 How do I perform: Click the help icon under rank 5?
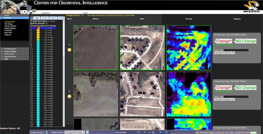click(69, 96)
